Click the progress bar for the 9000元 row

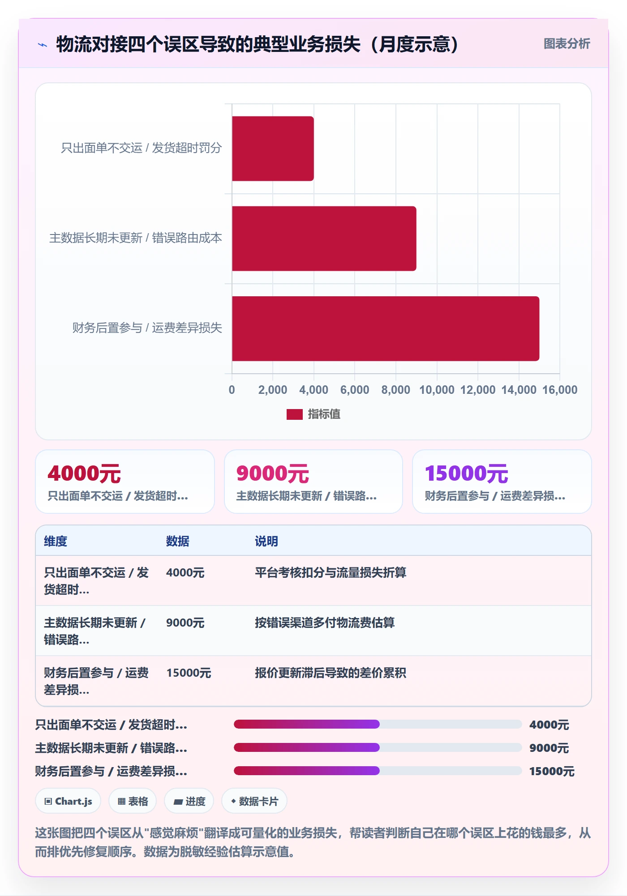(x=378, y=747)
